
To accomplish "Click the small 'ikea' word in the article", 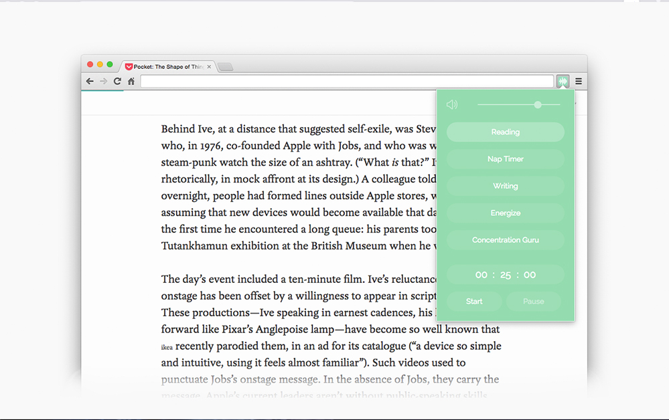I will pos(167,348).
